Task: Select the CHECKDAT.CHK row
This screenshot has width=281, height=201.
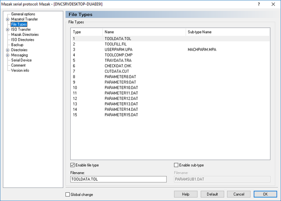Action: click(x=171, y=66)
